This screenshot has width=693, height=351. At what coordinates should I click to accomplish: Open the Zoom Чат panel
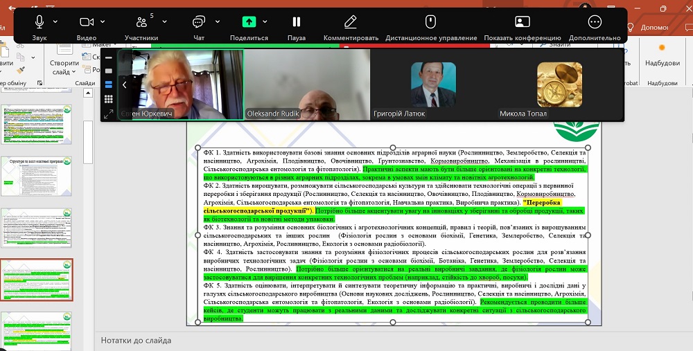[199, 22]
